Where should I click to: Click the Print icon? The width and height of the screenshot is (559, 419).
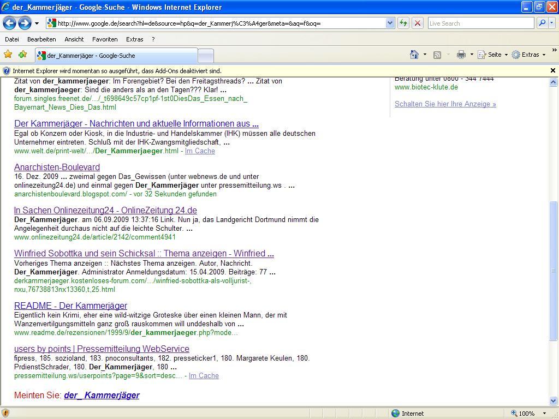click(461, 55)
